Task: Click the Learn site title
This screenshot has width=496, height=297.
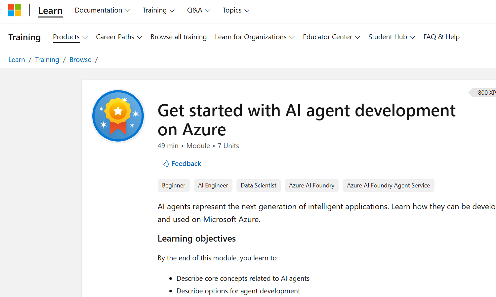Action: point(50,11)
